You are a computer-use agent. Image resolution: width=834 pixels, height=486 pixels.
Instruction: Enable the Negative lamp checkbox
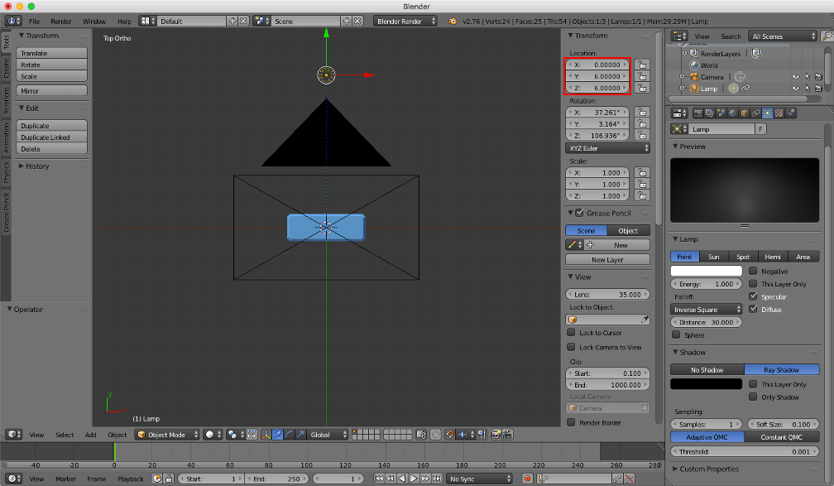tap(753, 271)
